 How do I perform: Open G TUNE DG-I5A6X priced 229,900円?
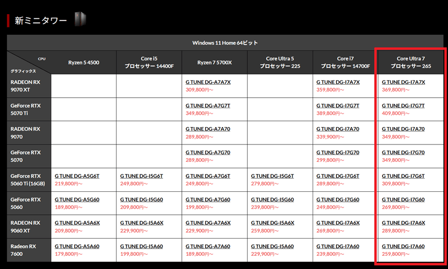tap(142, 223)
